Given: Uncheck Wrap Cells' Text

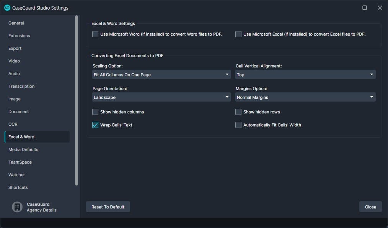Looking at the screenshot, I should 95,125.
